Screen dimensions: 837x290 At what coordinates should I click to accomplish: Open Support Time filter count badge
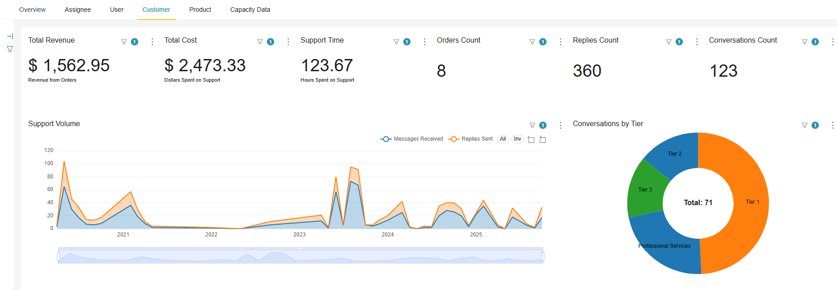[x=407, y=42]
